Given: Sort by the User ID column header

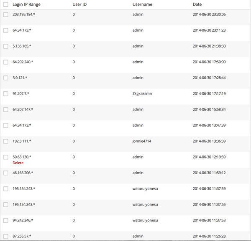Looking at the screenshot, I should point(79,4).
